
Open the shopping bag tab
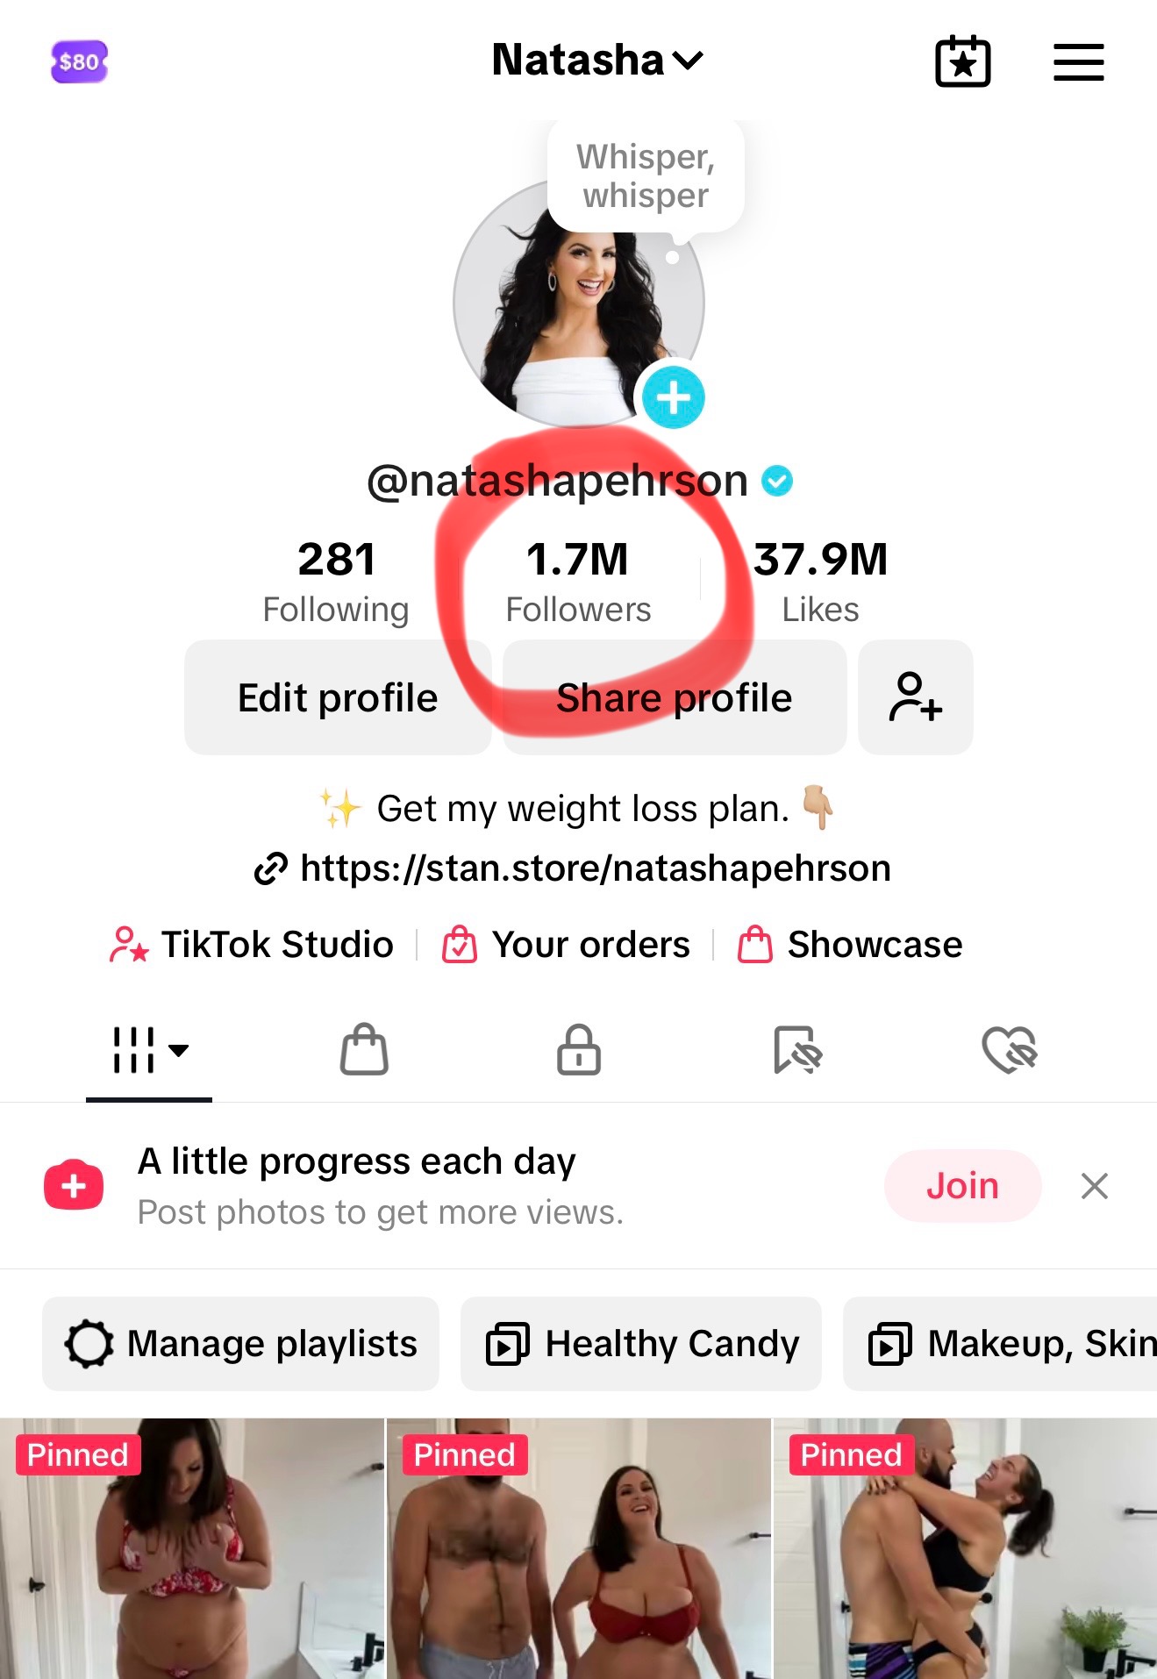click(364, 1049)
